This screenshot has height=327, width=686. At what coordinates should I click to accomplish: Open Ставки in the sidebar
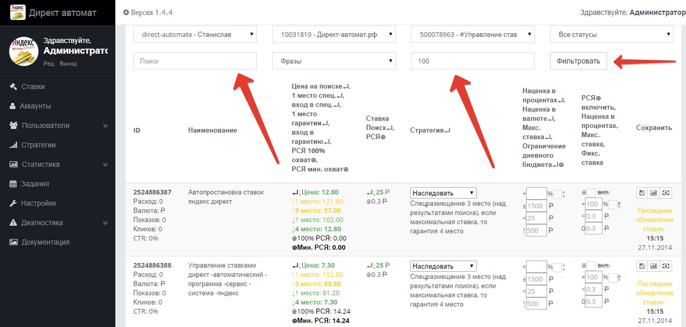coord(33,87)
